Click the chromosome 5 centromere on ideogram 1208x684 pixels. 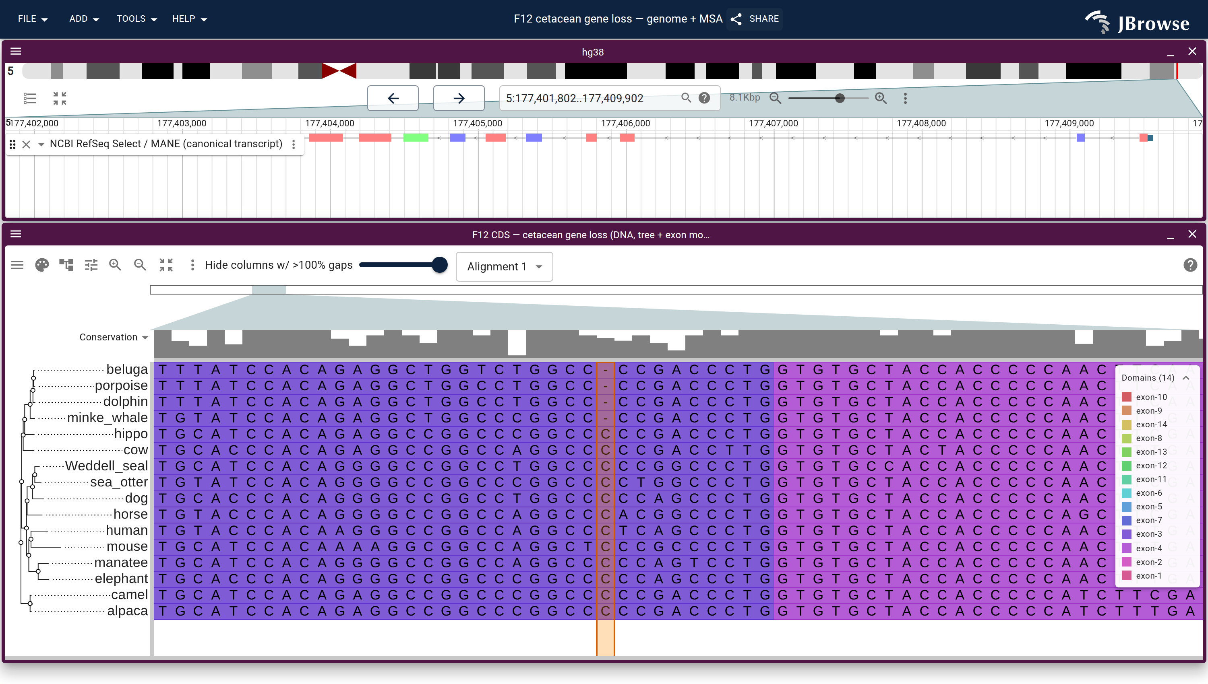[339, 71]
